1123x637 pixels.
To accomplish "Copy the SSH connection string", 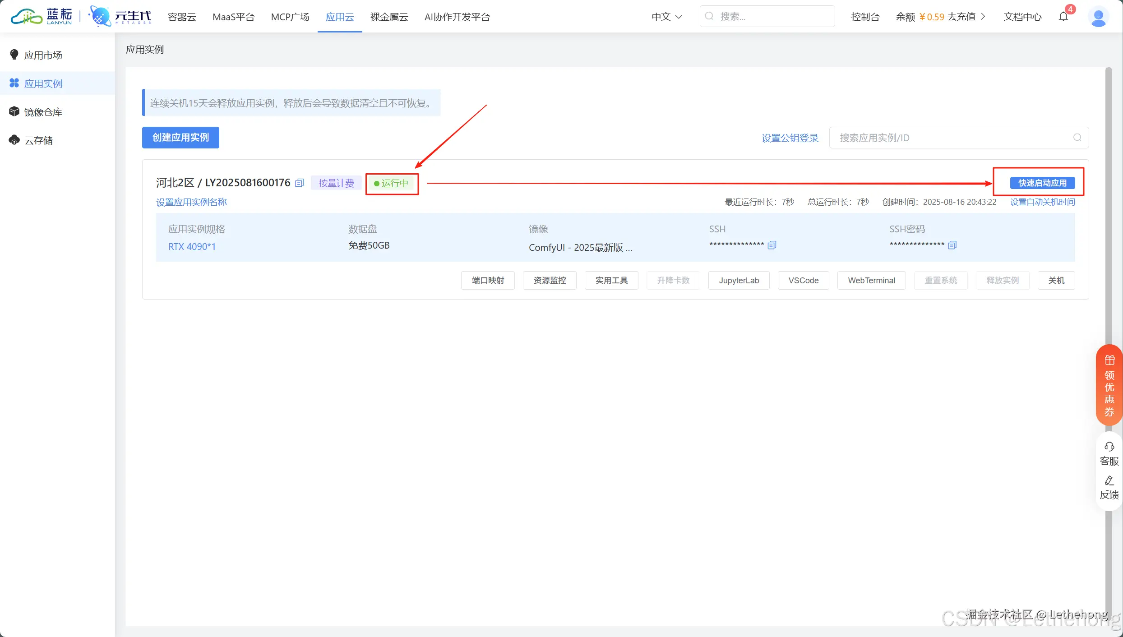I will tap(772, 245).
